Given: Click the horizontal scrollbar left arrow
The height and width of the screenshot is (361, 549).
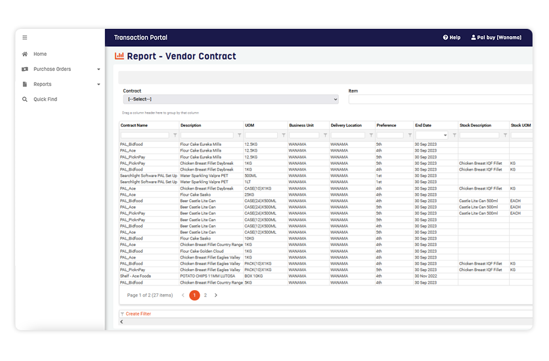Looking at the screenshot, I should pyautogui.click(x=121, y=322).
